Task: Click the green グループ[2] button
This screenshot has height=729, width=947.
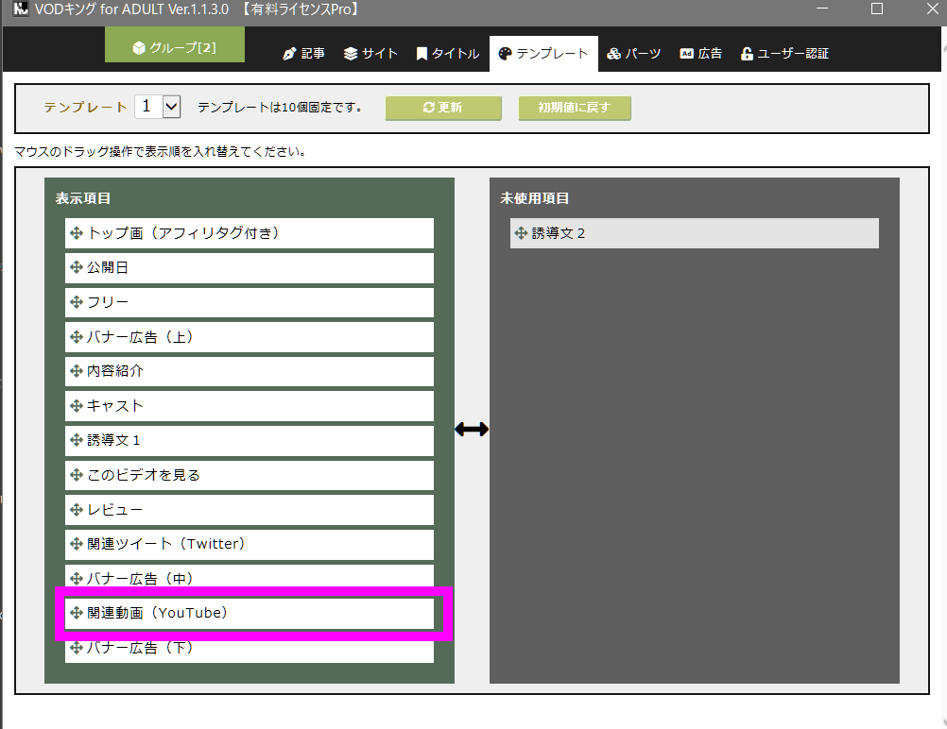Action: click(x=174, y=47)
